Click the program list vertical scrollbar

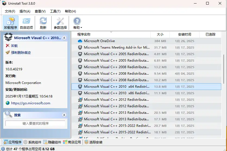tap(224, 69)
